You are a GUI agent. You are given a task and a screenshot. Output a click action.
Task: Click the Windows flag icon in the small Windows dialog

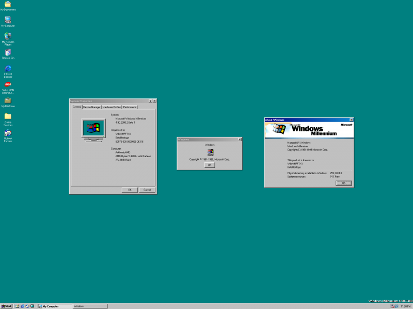pos(210,152)
